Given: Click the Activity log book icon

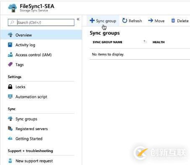Looking at the screenshot, I should [x=10, y=45].
